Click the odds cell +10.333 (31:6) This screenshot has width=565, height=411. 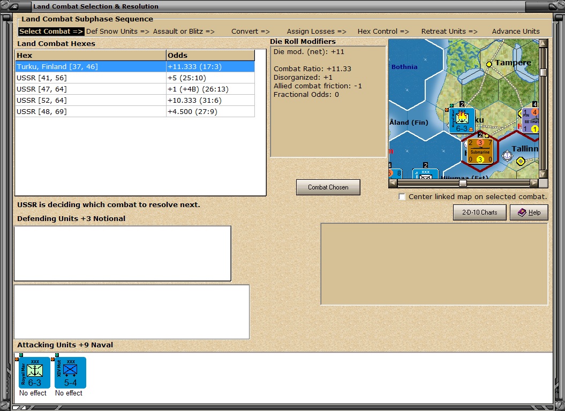point(210,100)
